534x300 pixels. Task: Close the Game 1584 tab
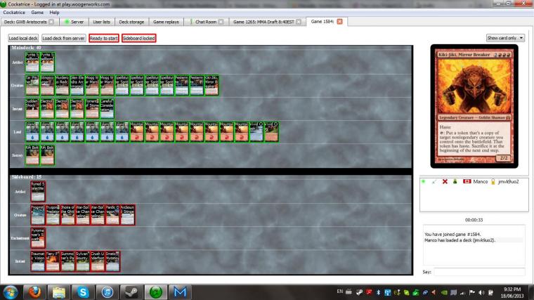339,22
